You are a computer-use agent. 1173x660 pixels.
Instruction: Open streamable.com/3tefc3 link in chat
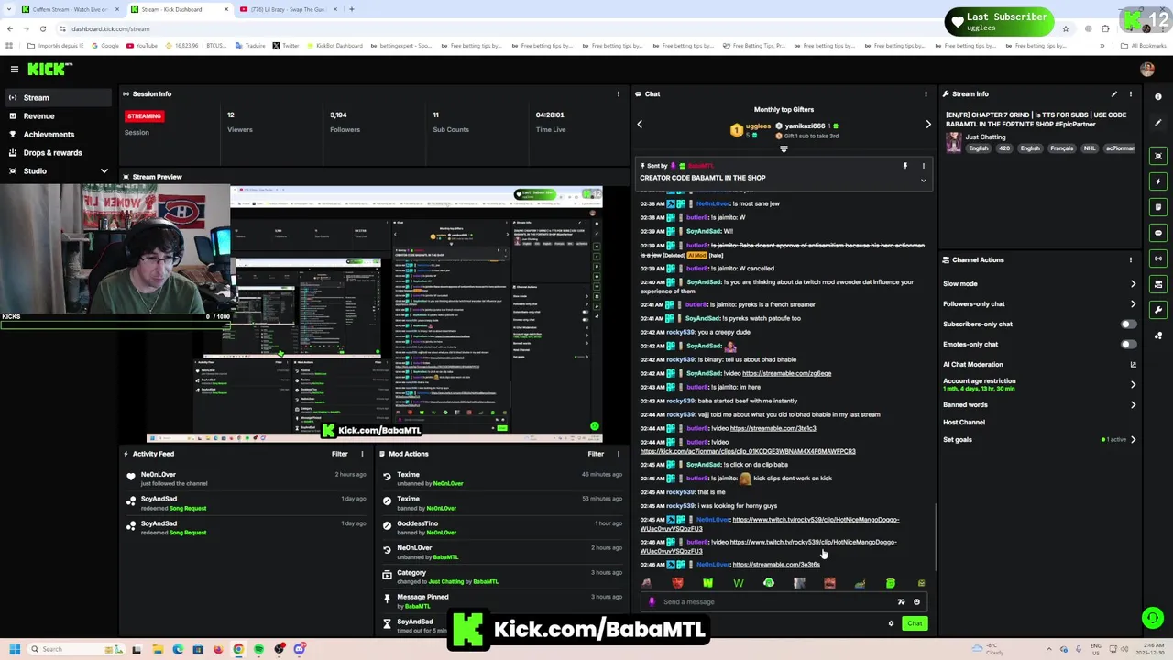[773, 428]
